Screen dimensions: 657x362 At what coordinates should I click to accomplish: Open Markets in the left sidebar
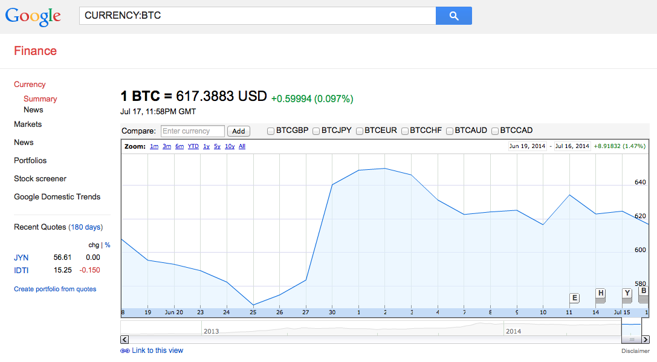coord(28,124)
